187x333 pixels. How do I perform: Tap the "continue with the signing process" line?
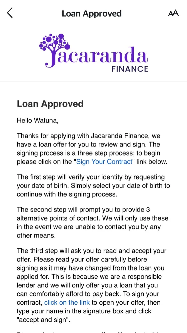coord(67,194)
